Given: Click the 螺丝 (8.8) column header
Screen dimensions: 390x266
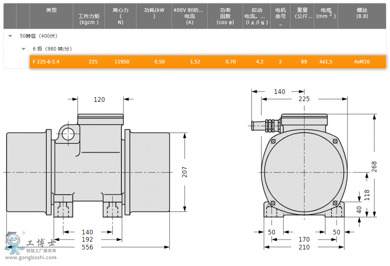Looking at the screenshot, I should [362, 13].
